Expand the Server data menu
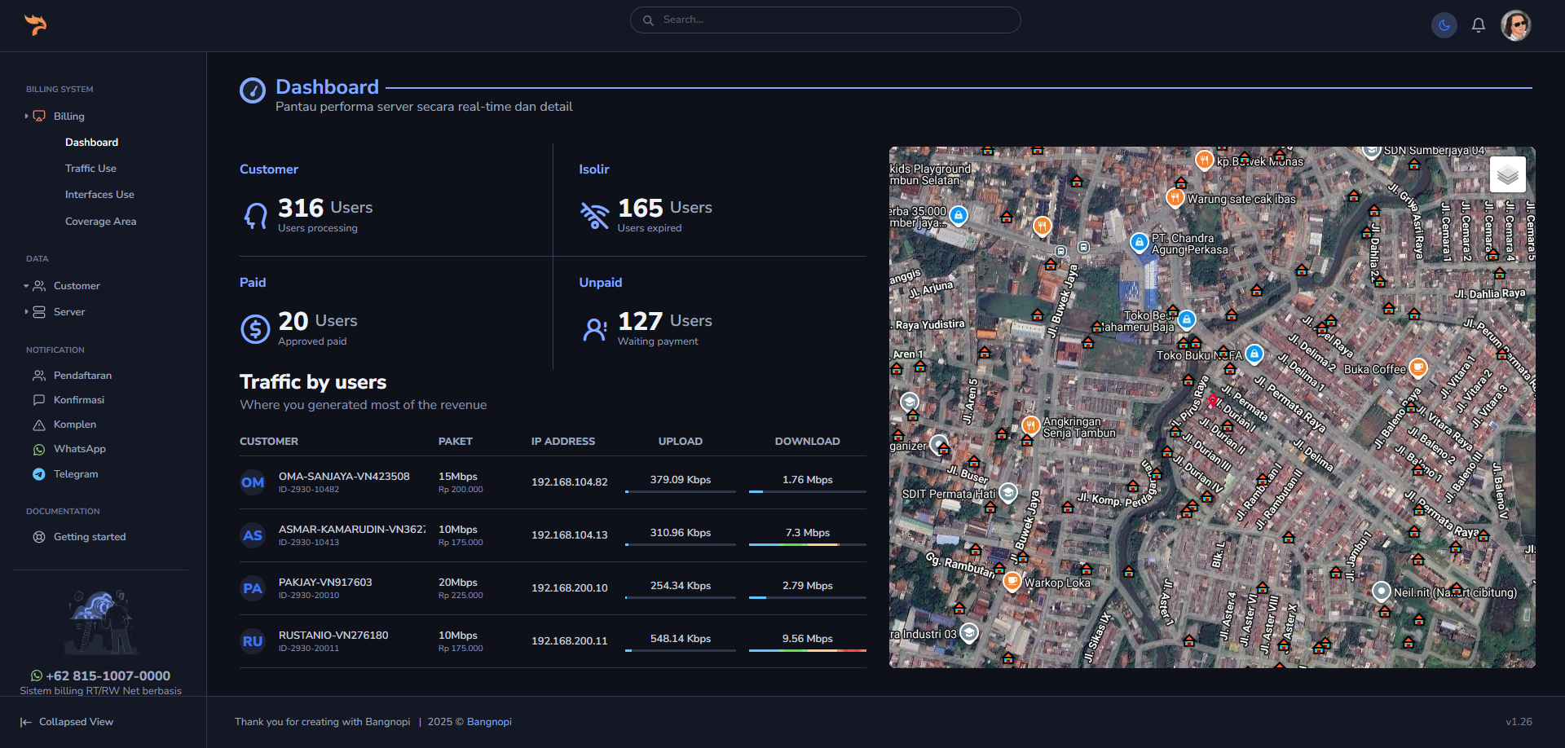1565x748 pixels. click(68, 312)
